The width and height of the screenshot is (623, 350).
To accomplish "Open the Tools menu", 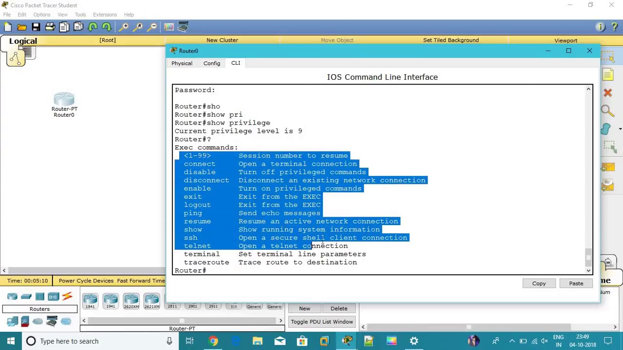I will tap(80, 15).
